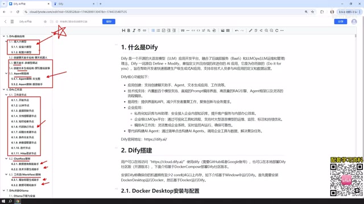Insert a horizontal divider line
364x204 pixels.
(x=188, y=31)
